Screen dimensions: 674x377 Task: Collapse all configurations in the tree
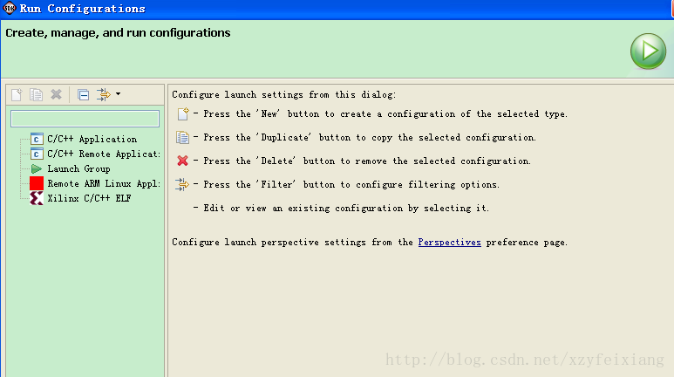coord(84,94)
